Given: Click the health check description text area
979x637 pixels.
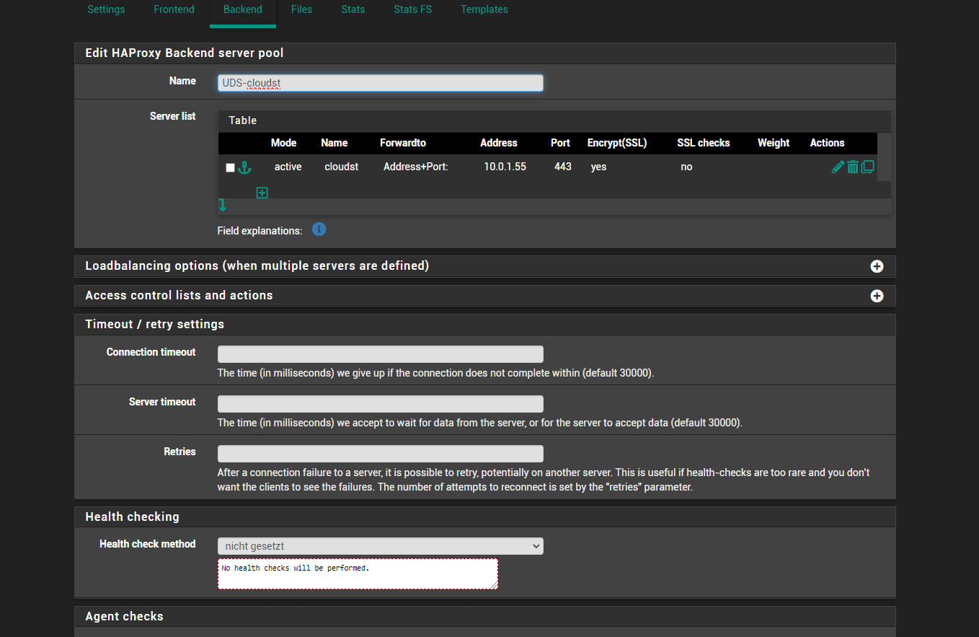Looking at the screenshot, I should 358,574.
